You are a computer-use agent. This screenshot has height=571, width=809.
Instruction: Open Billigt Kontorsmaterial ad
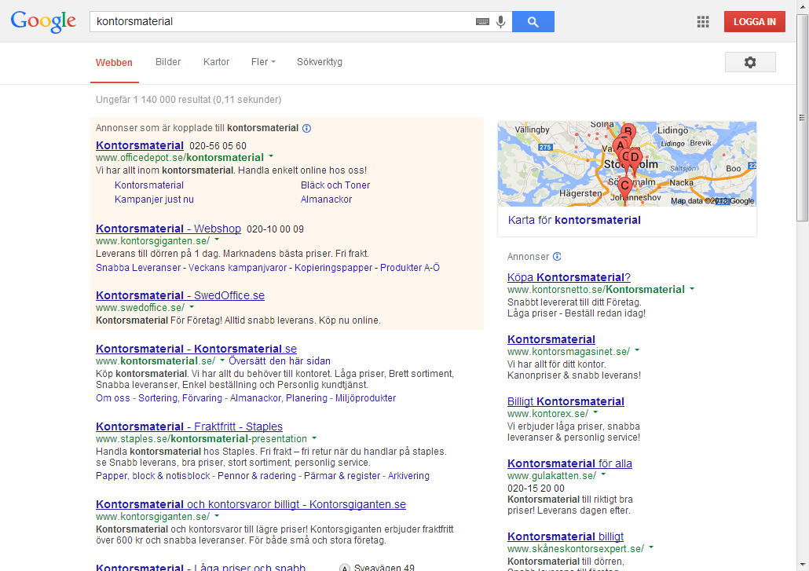point(566,401)
